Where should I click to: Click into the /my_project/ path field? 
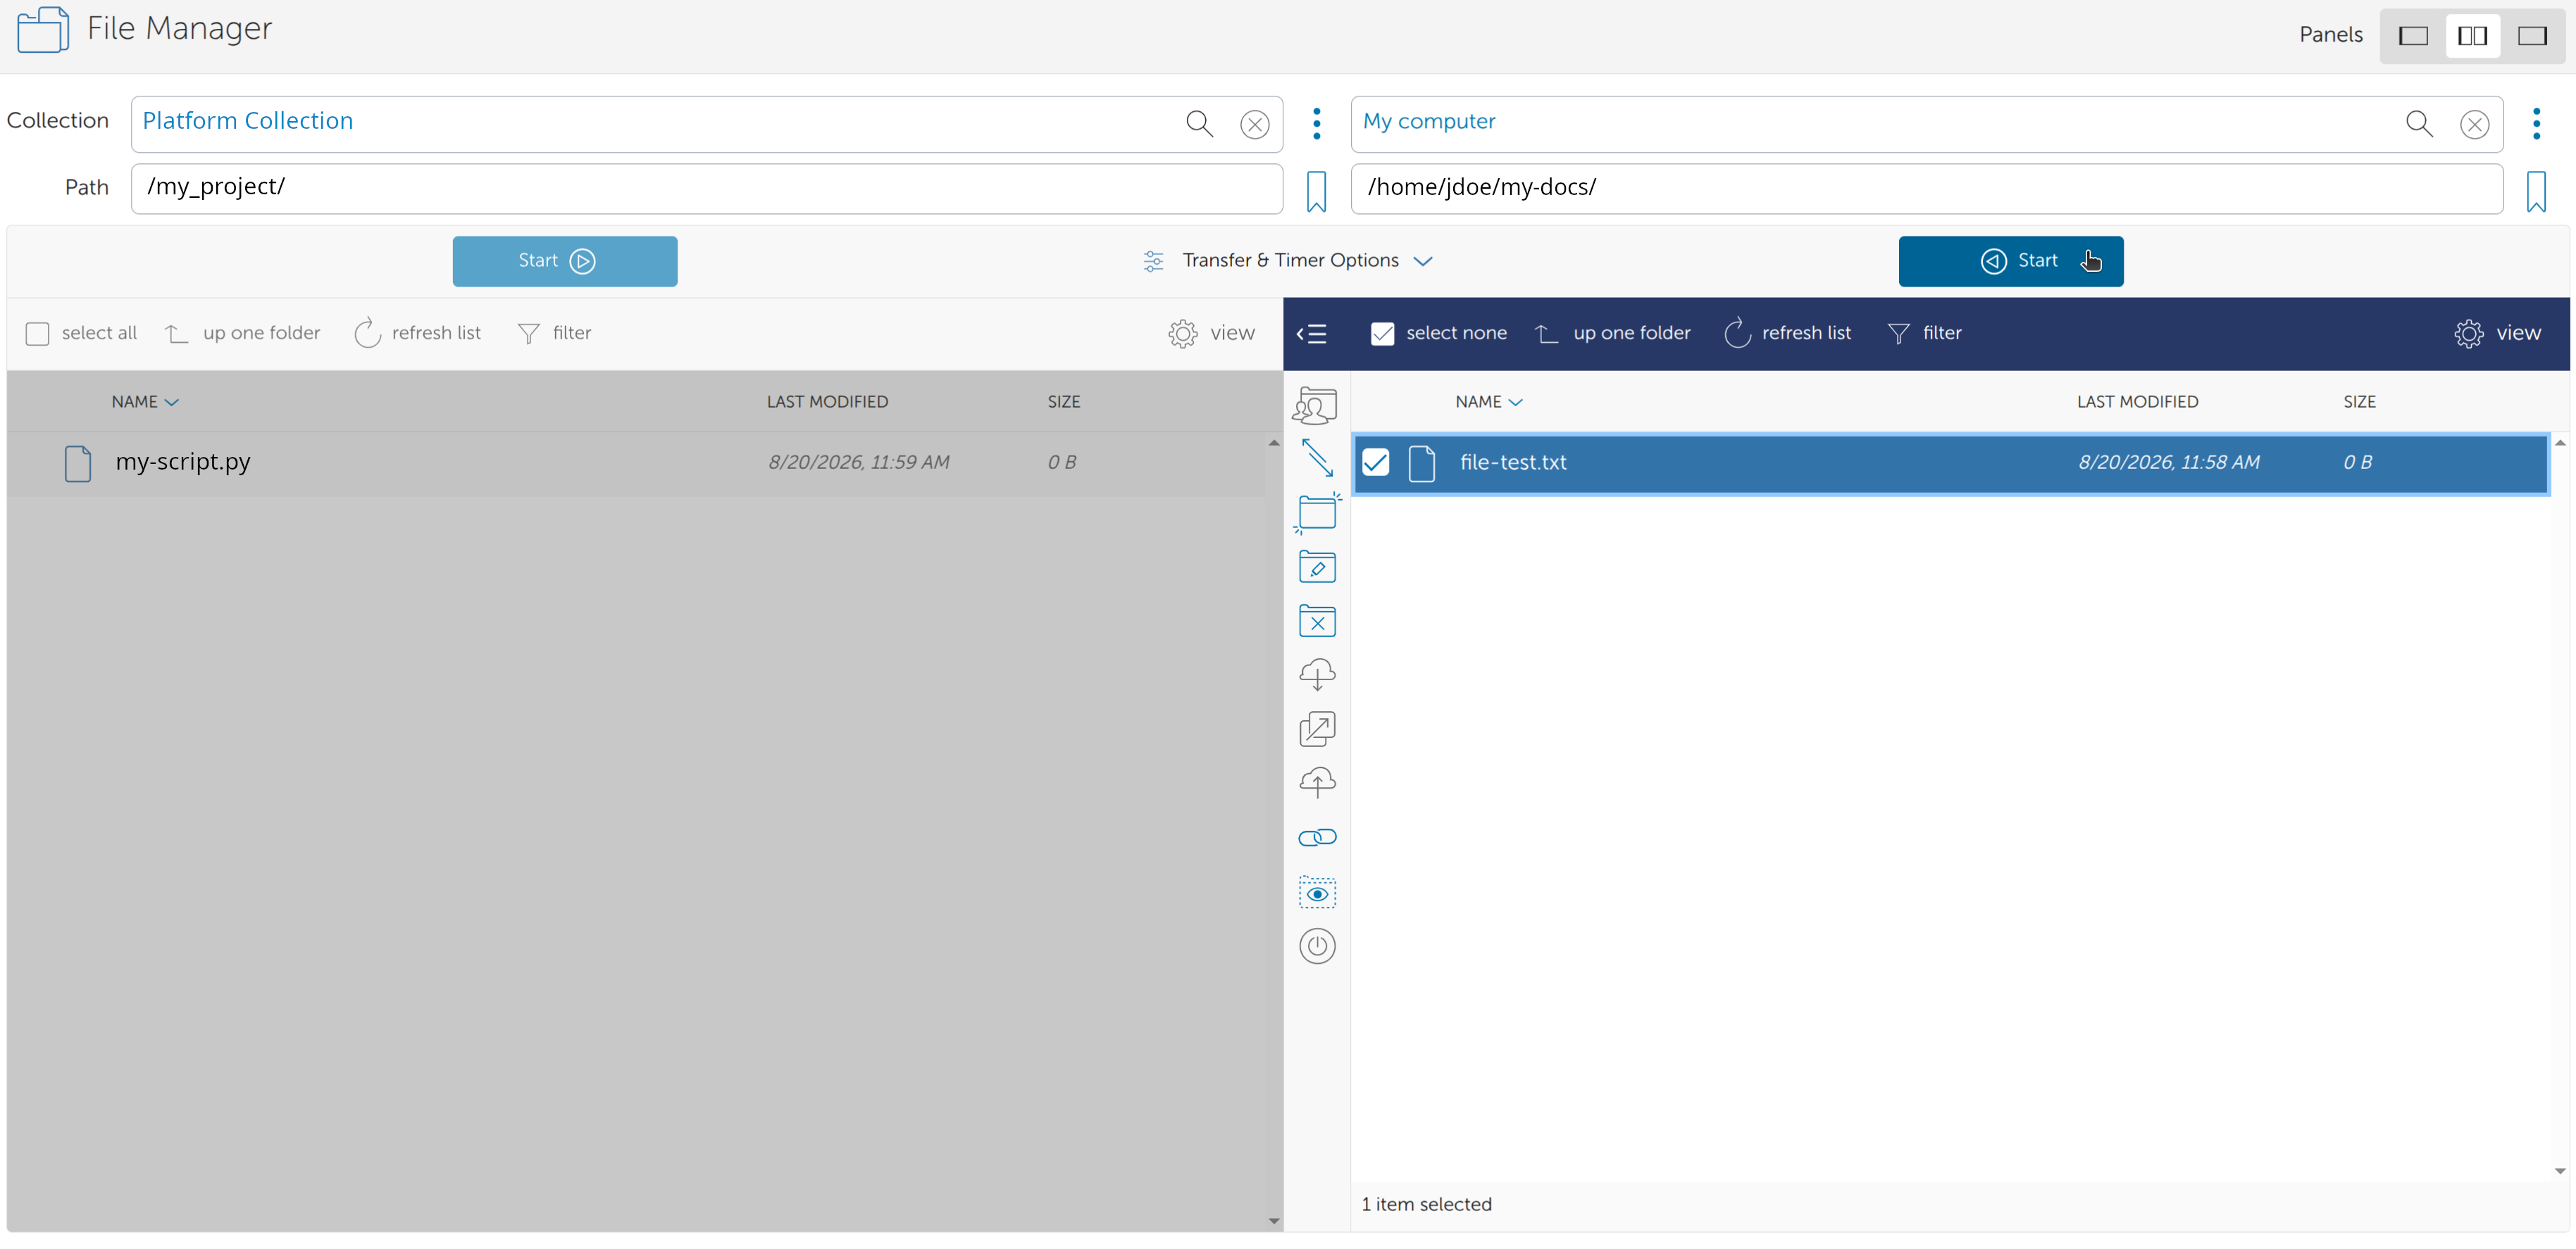pos(707,189)
